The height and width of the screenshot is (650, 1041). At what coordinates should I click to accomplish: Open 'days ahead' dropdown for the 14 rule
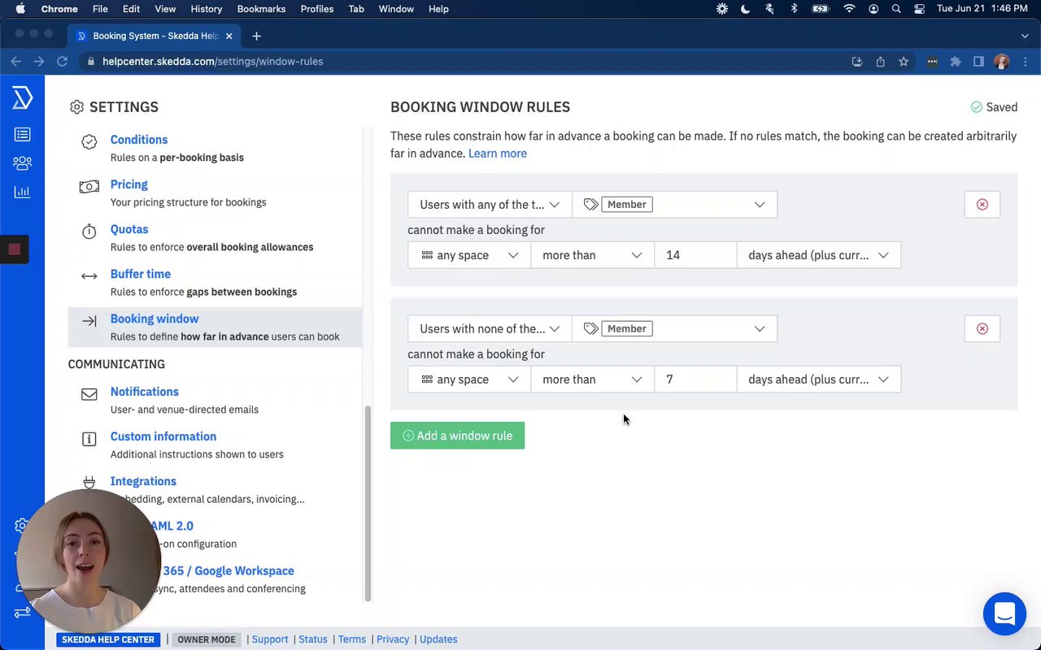pos(819,255)
